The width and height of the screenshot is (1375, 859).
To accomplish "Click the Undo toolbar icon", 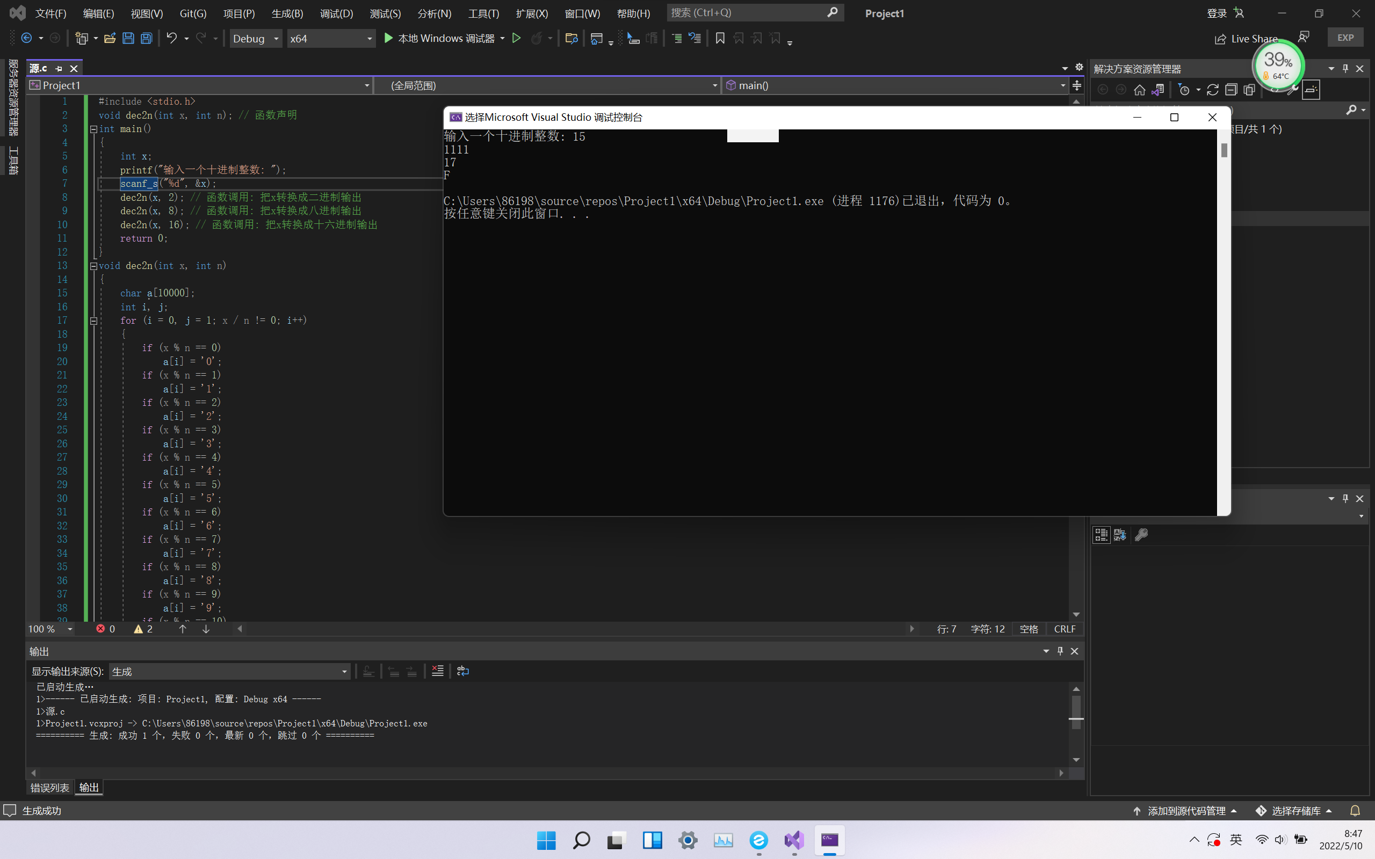I will (171, 38).
